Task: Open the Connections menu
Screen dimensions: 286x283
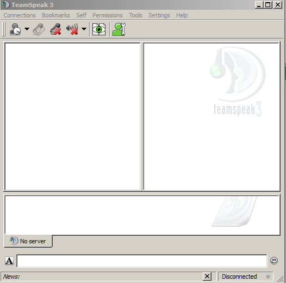Action: pos(20,15)
